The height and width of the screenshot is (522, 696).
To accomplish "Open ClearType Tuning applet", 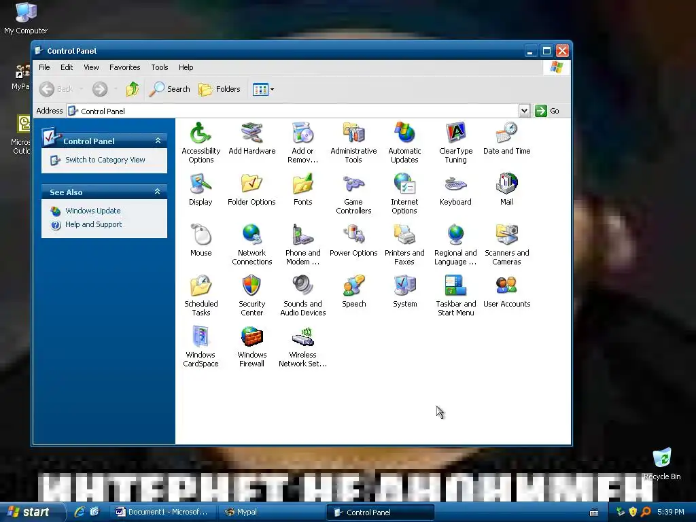I will click(x=455, y=143).
